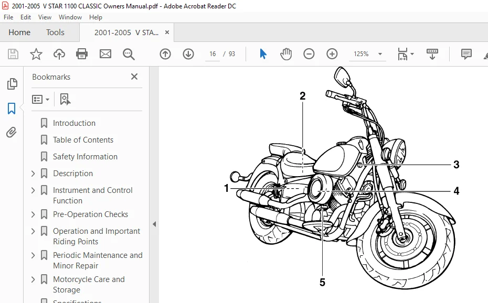Click the Introduction bookmark ribbon icon
This screenshot has height=303, width=488.
pyautogui.click(x=44, y=123)
